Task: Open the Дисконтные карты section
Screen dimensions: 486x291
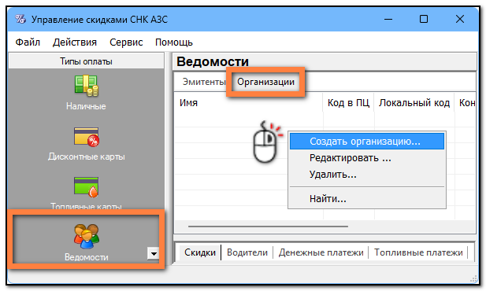Action: 86,144
